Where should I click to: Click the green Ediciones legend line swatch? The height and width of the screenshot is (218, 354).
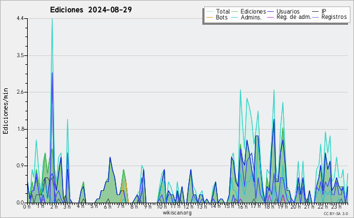[235, 12]
